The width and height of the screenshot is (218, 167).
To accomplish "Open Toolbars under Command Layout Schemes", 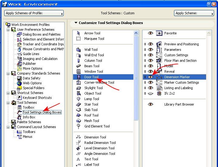I will 29,132.
